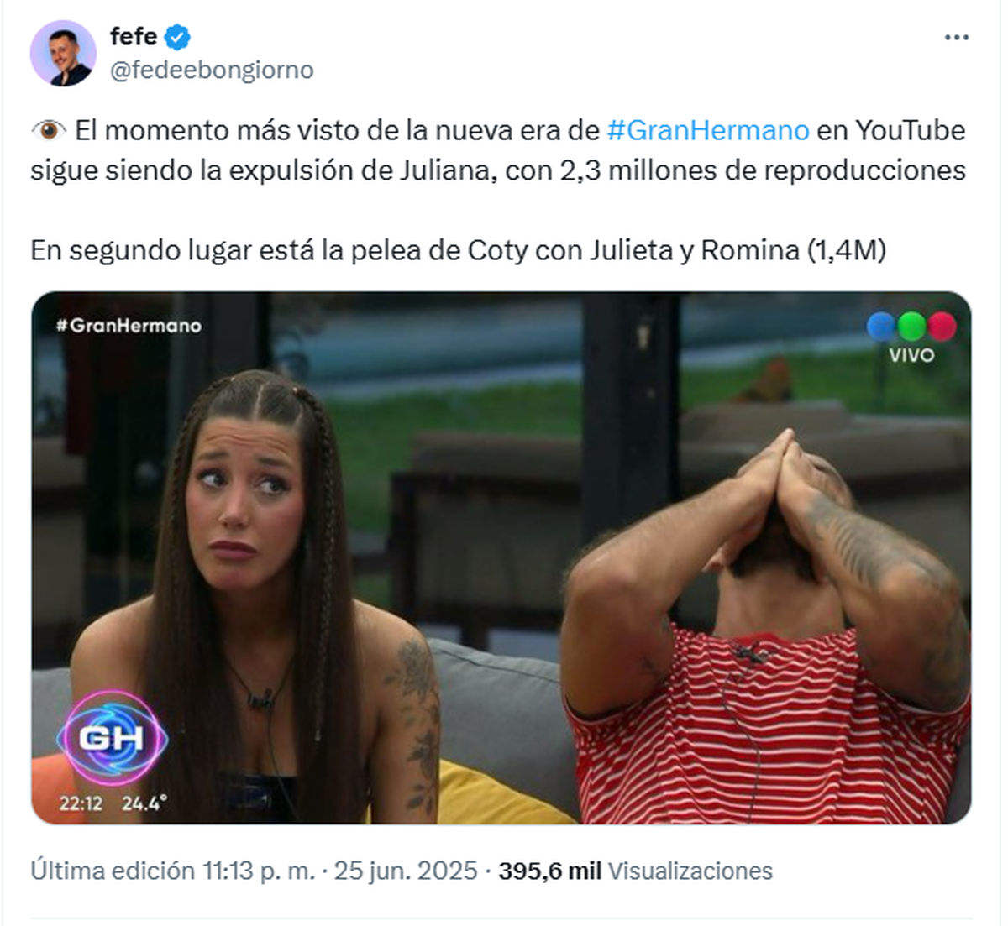1008x926 pixels.
Task: Click the blue verified badge
Action: pos(177,37)
